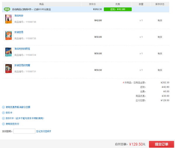Click the 忘记支付密码? link
This screenshot has height=148, width=175.
(x=43, y=131)
